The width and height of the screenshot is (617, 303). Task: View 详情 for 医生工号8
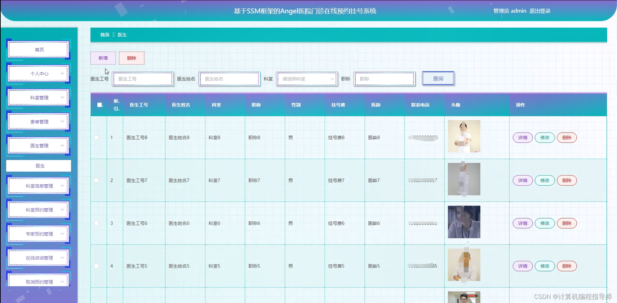(x=523, y=138)
